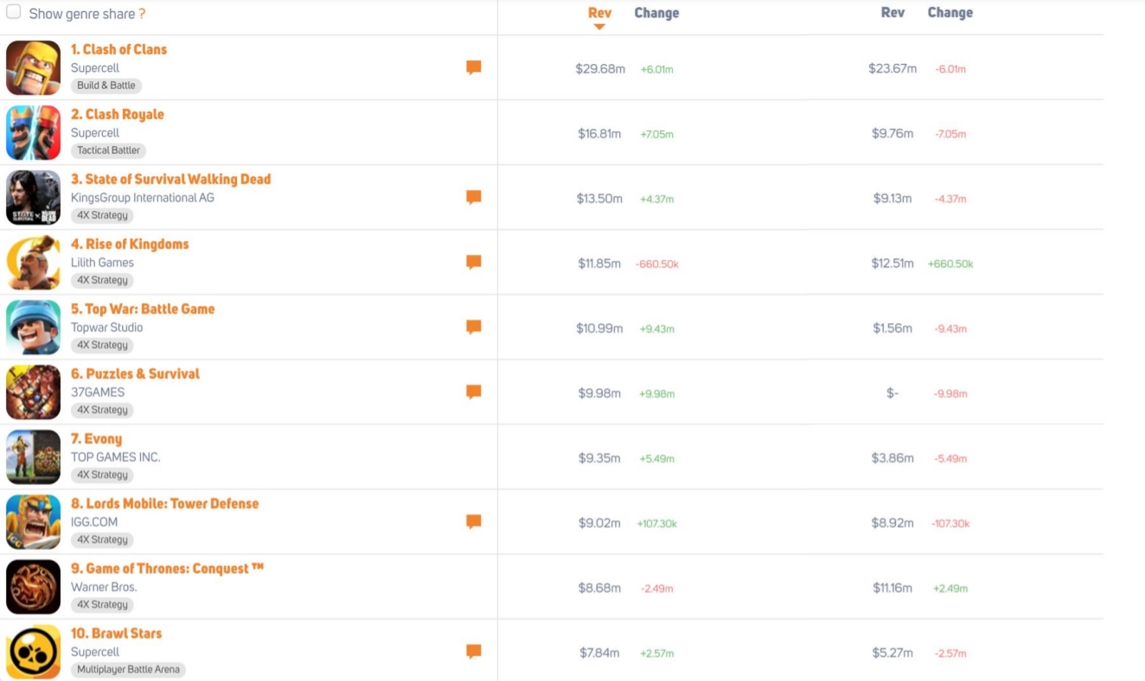This screenshot has height=681, width=1145.
Task: Click the Game of Thrones: Conquest app icon
Action: click(33, 586)
